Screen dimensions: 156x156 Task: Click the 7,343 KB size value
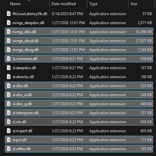(145, 50)
